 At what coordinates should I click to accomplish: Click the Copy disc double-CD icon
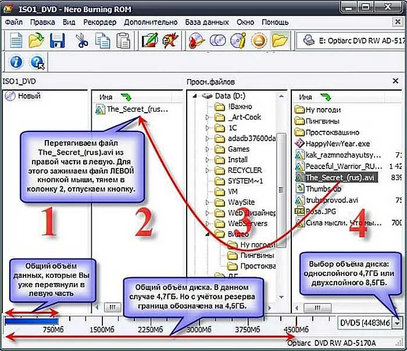point(217,41)
